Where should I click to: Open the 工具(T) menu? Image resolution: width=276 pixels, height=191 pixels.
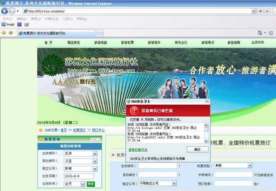67,19
